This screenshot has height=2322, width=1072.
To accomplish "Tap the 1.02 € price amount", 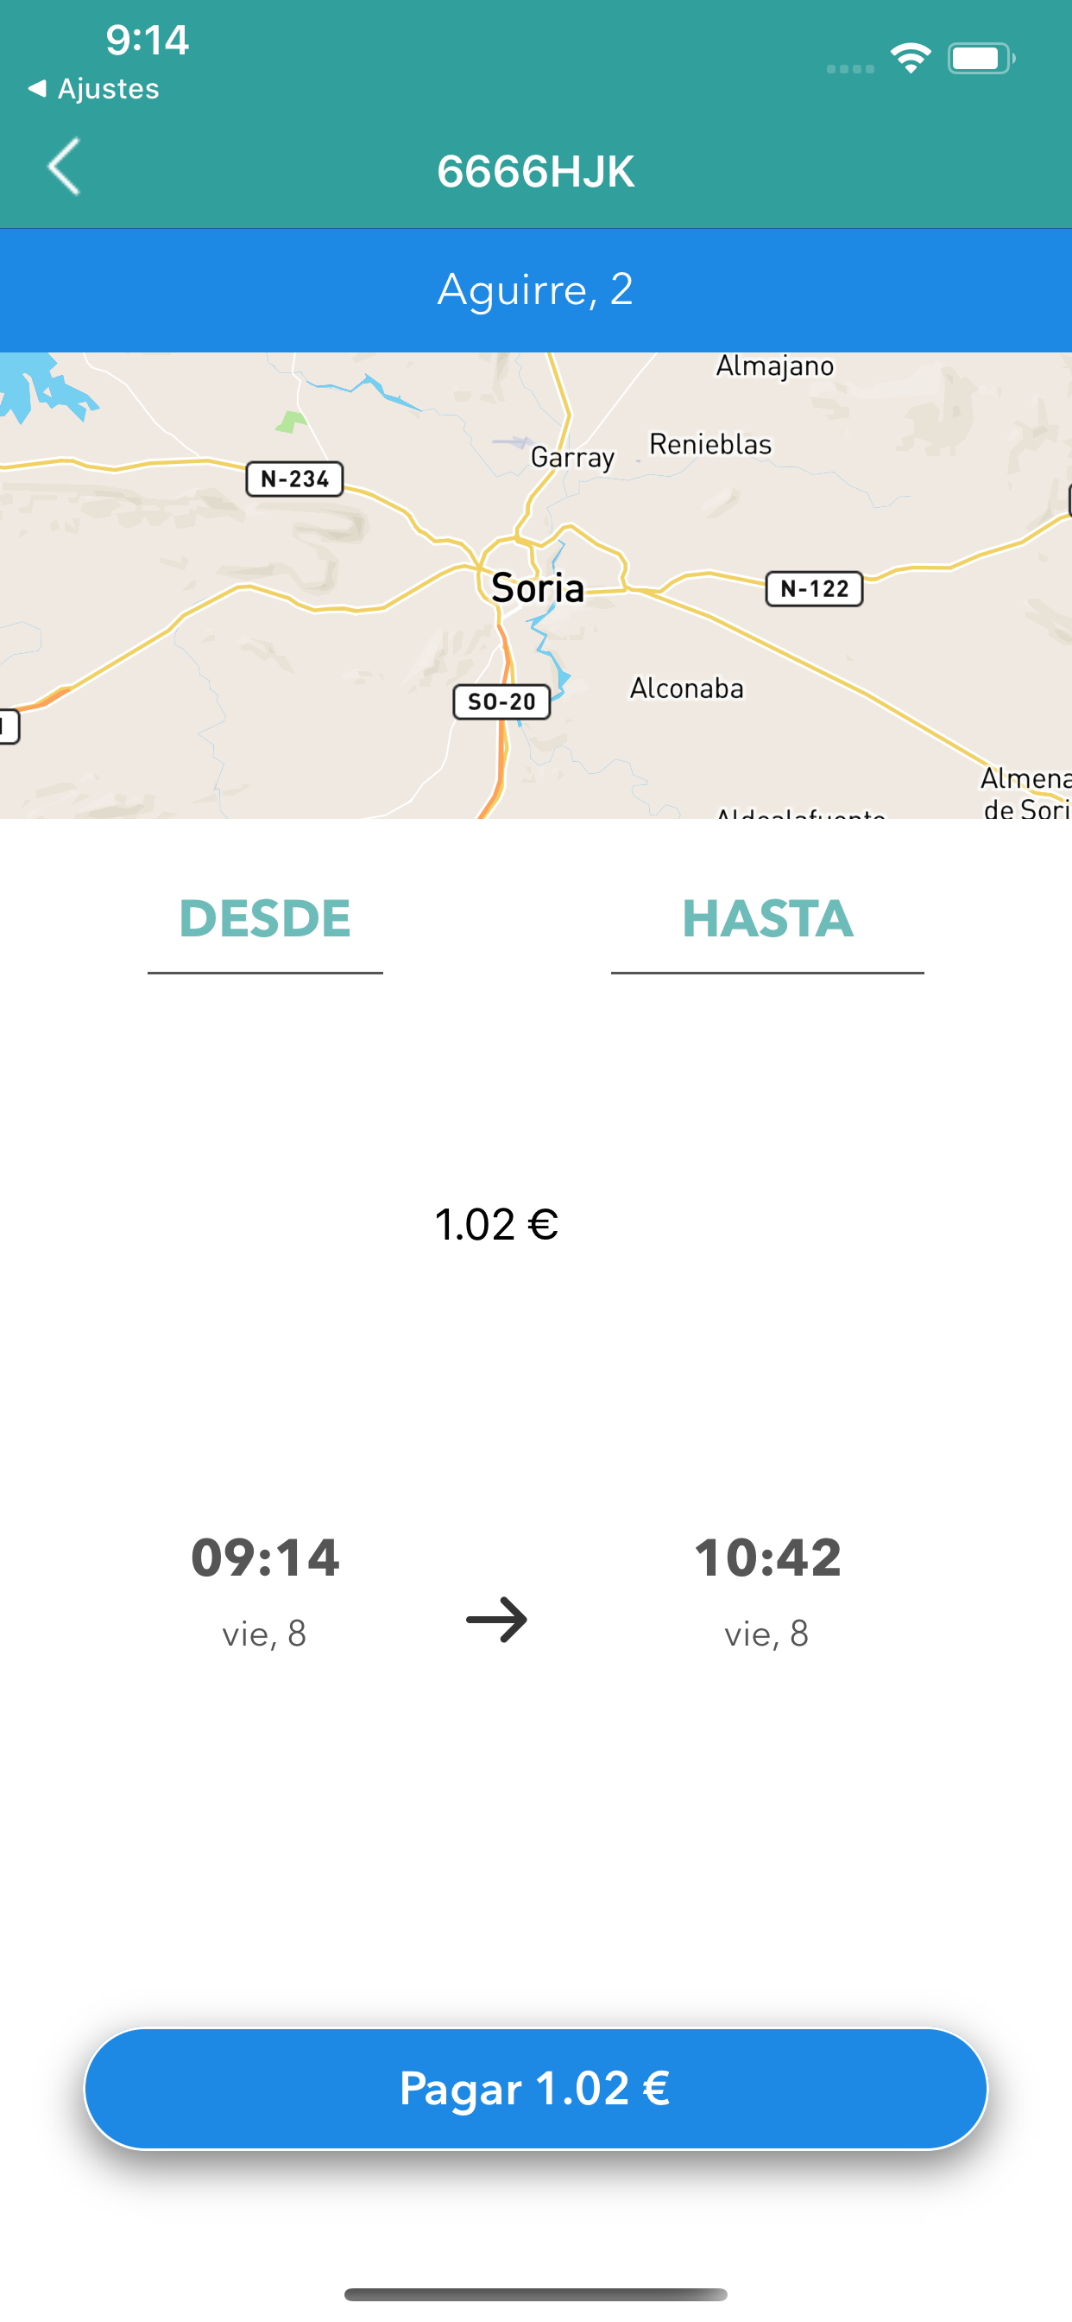I will tap(496, 1224).
